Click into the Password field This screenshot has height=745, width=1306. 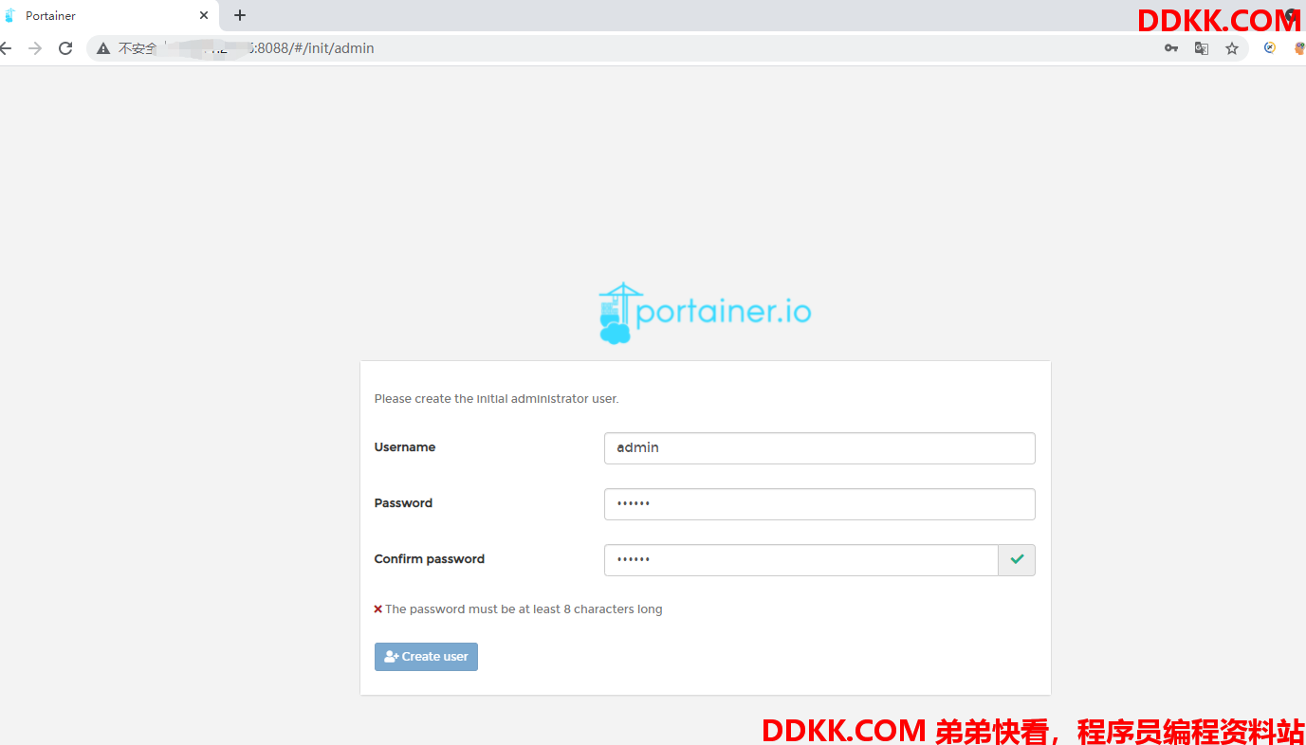pos(819,504)
